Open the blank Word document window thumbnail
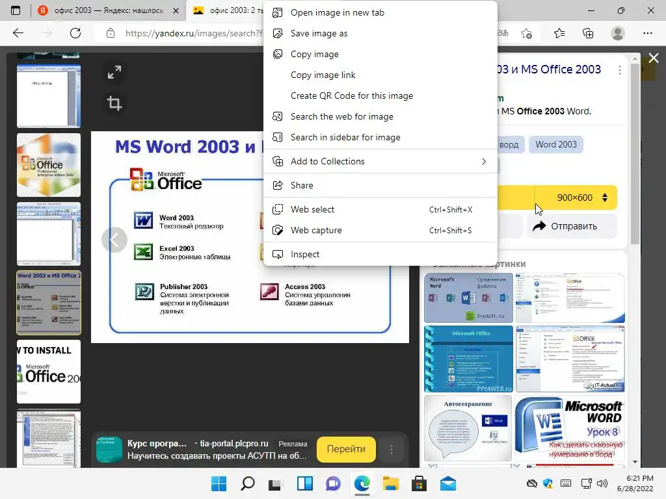Screen dimensions: 666x499 [48, 234]
